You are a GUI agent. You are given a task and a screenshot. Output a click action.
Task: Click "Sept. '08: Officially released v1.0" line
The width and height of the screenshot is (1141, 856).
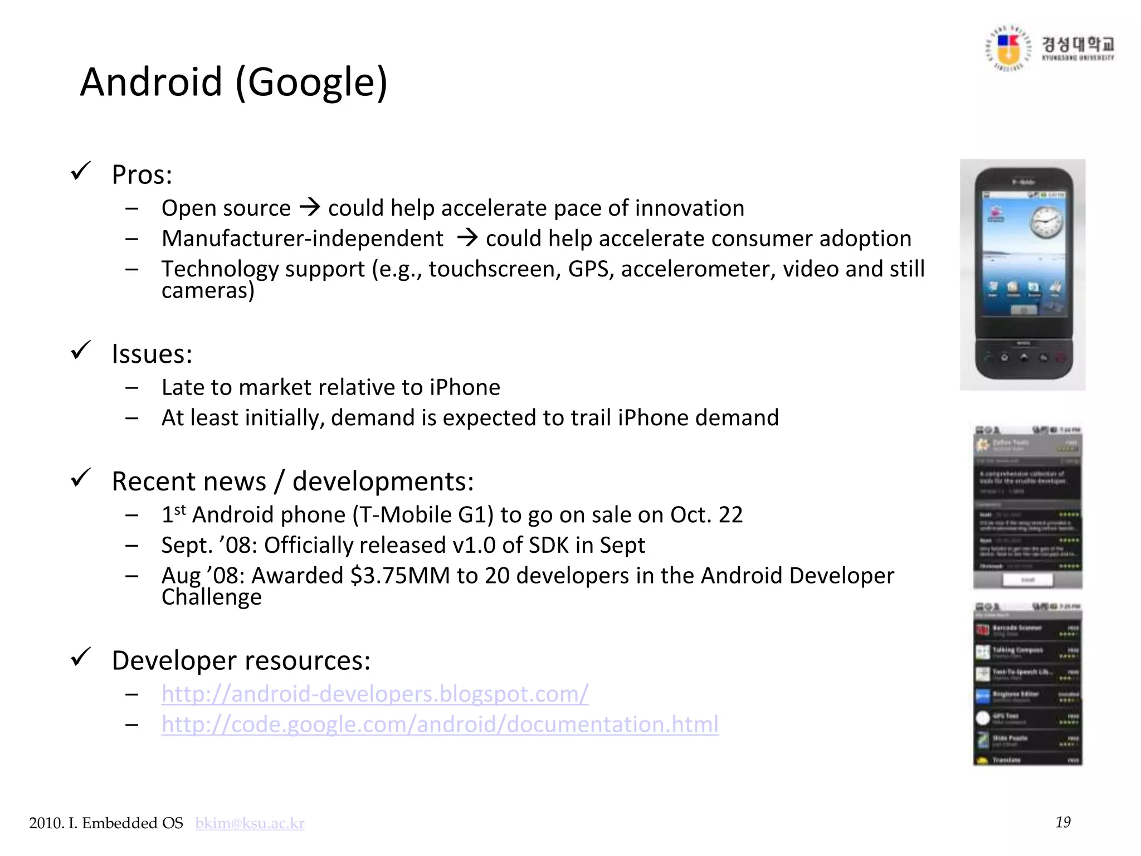pos(403,546)
